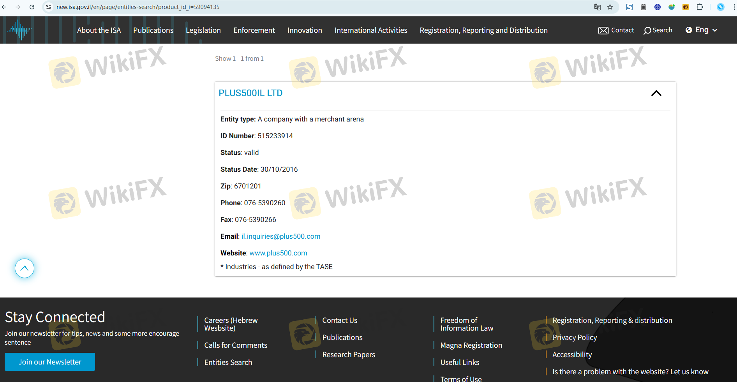Open Entities Search footer link
This screenshot has width=737, height=382.
pos(228,362)
